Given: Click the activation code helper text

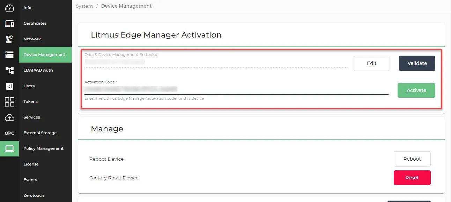Looking at the screenshot, I should [144, 98].
